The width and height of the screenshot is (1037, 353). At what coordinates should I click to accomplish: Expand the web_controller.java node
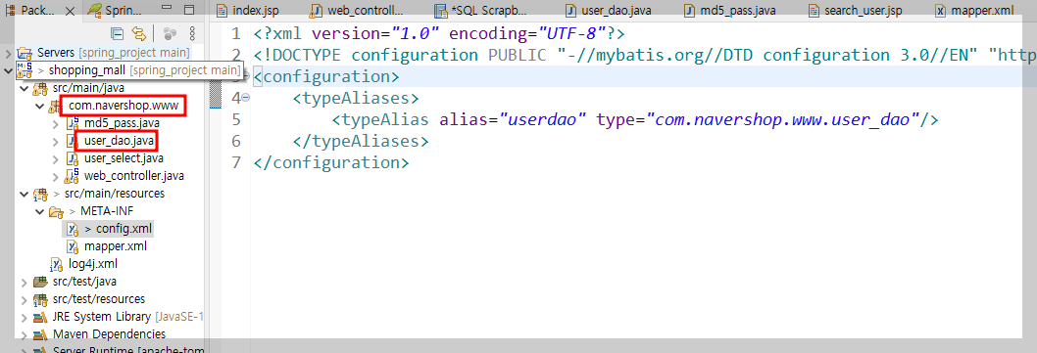point(56,176)
